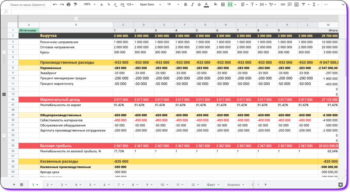Image resolution: width=350 pixels, height=192 pixels.
Task: Click the Borders grid icon
Action: tap(223, 4)
